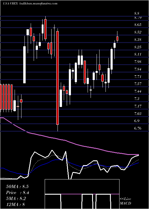The height and width of the screenshot is (209, 149).
Task: Click the 8.38 price axis label
Action: click(x=138, y=40)
